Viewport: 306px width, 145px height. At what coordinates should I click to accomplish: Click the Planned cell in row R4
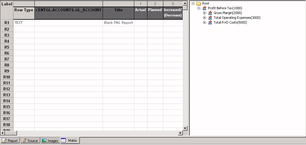pyautogui.click(x=155, y=41)
